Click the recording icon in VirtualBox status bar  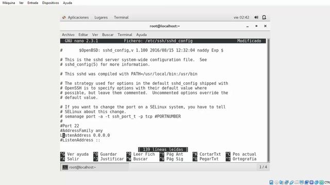click(x=306, y=182)
